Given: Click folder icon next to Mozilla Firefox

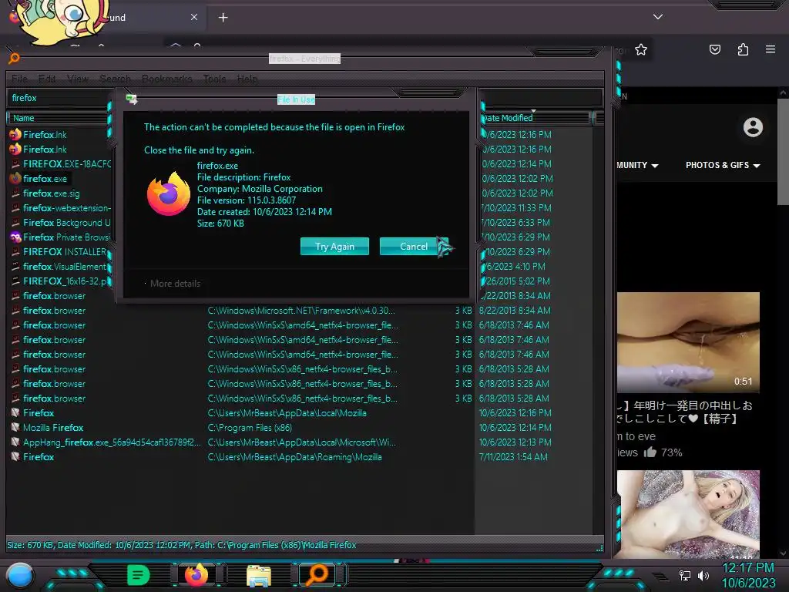Looking at the screenshot, I should [x=15, y=427].
